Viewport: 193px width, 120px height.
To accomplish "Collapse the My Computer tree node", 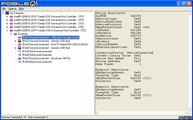I will pyautogui.click(x=3, y=13).
